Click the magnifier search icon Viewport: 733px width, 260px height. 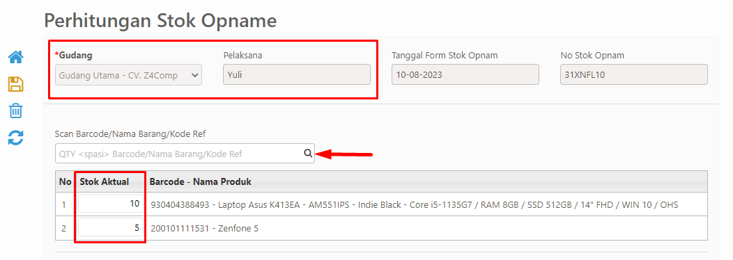click(307, 153)
